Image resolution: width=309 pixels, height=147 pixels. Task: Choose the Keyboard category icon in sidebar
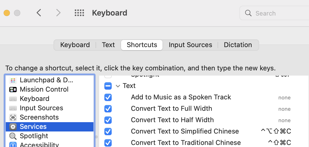13,99
